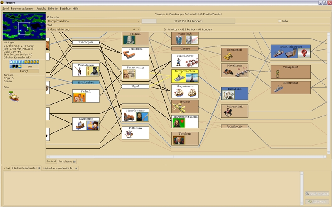Select the Elektrizität destroyer icon
Viewport: 332px width, 207px height.
click(x=278, y=89)
